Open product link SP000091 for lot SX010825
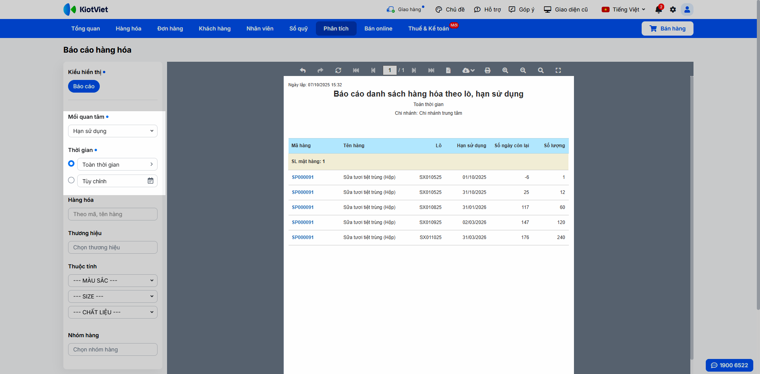The width and height of the screenshot is (760, 374). tap(303, 207)
